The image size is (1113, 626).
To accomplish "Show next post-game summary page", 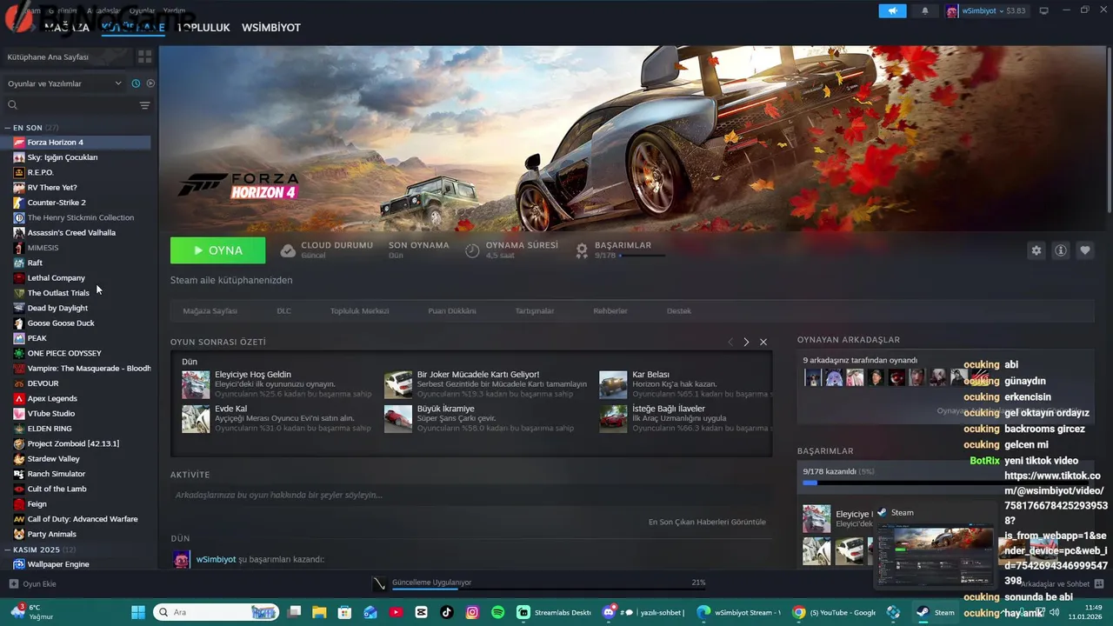I will (746, 342).
